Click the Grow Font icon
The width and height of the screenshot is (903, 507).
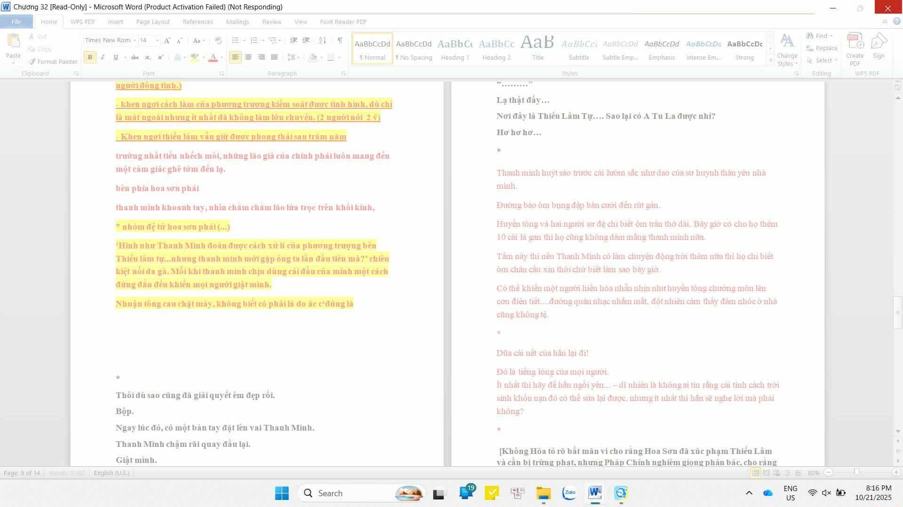[x=167, y=40]
